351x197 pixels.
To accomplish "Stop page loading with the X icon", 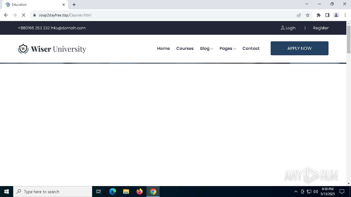I will click(24, 15).
